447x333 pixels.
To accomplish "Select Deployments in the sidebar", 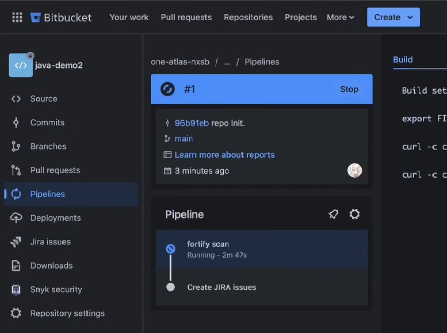I will [x=71, y=218].
